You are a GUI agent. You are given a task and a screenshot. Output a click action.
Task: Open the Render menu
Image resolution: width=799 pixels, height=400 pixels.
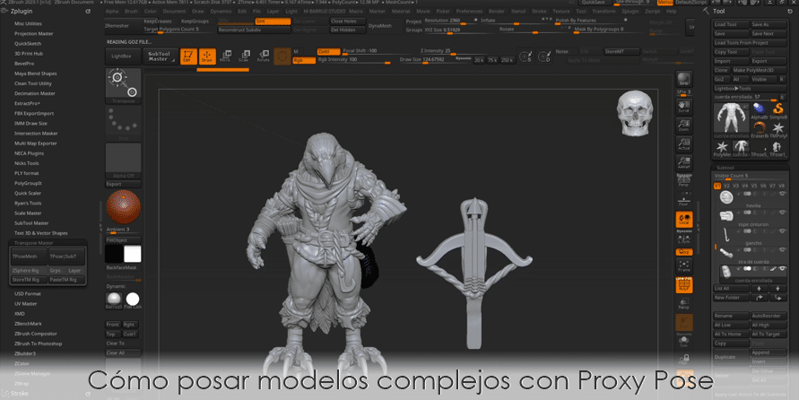496,11
